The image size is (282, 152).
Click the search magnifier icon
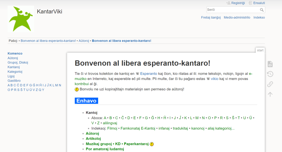click(262, 10)
